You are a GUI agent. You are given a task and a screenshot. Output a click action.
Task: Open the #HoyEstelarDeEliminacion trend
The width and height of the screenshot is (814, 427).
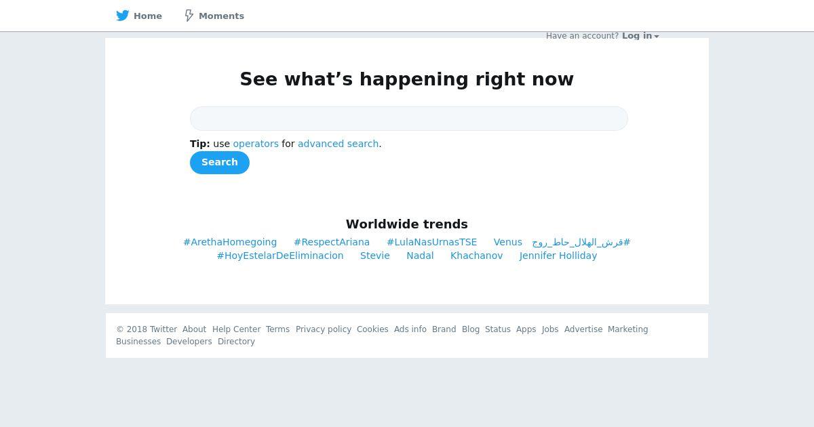tap(280, 256)
